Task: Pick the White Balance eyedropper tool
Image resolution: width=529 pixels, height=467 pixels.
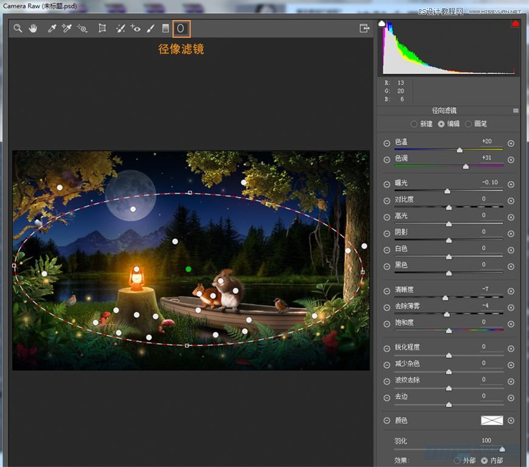Action: pos(52,28)
